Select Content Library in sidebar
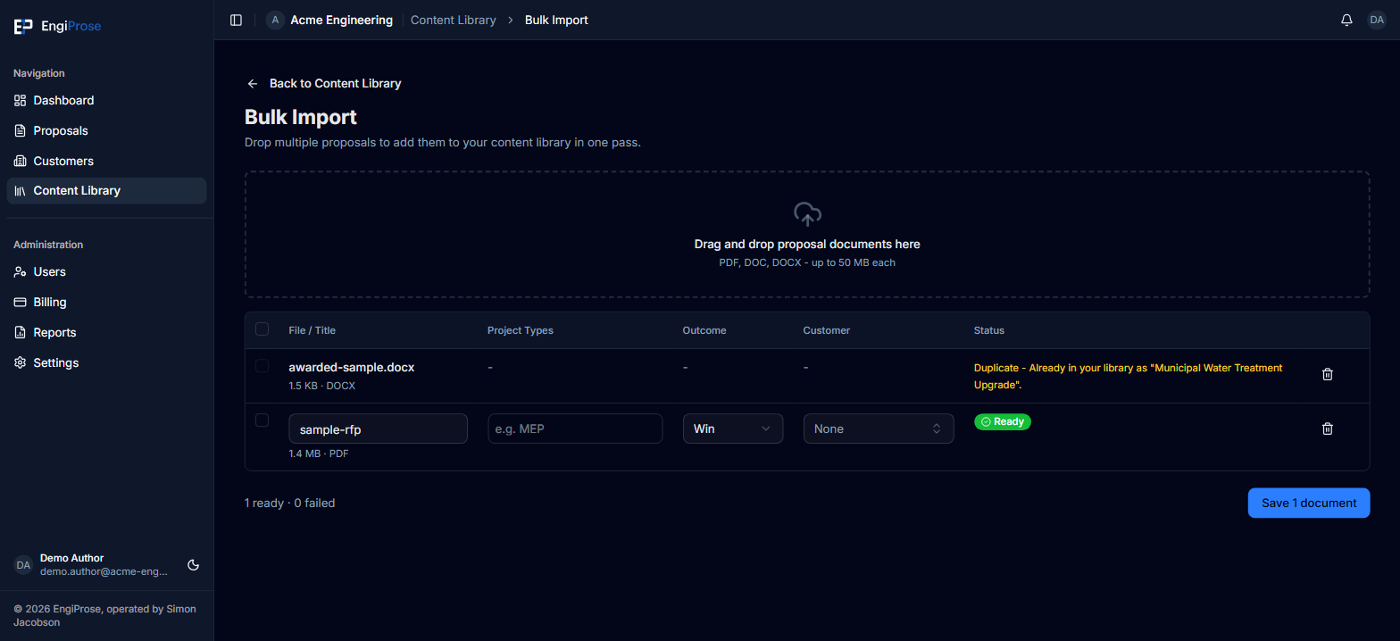The height and width of the screenshot is (641, 1400). 106,191
